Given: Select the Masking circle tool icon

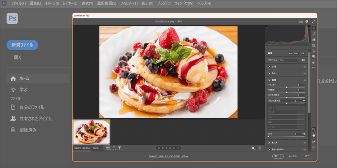Looking at the screenshot, I should [x=314, y=45].
